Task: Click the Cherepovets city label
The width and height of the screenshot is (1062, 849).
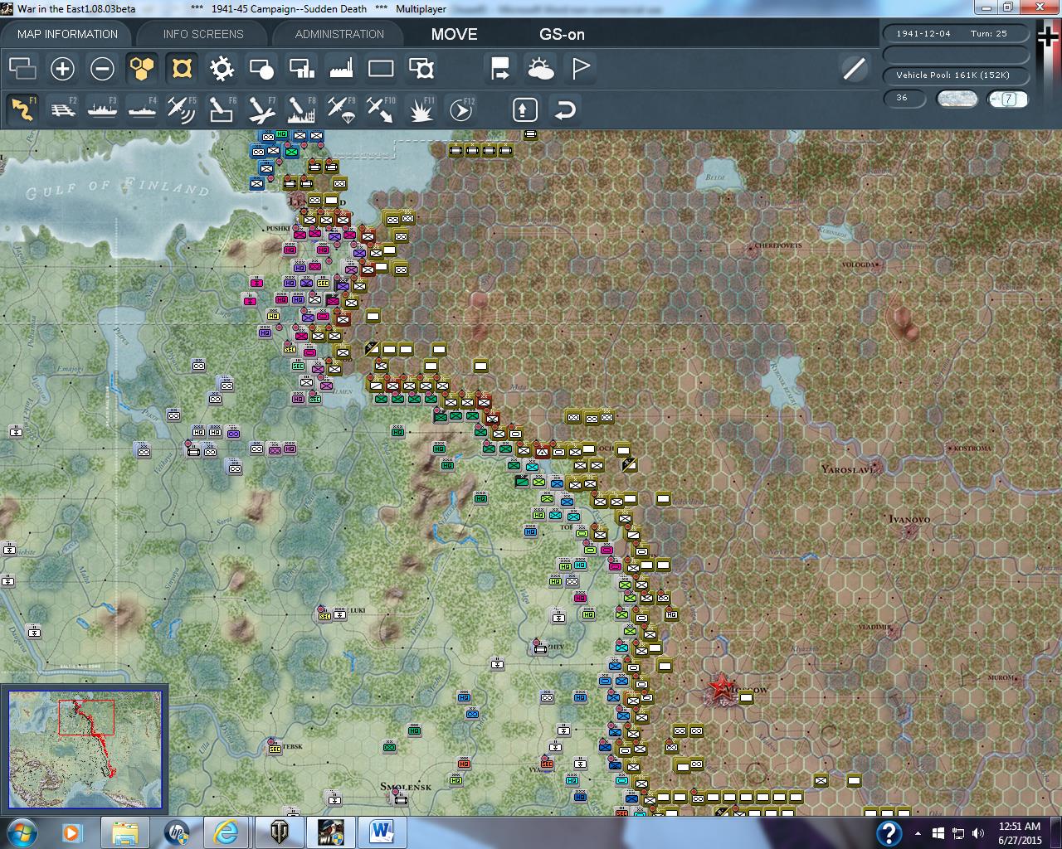Action: tap(778, 246)
